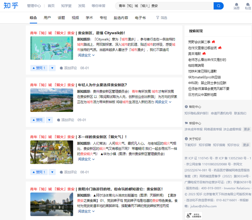Open 下载知乎 link
This screenshot has height=220, width=252.
point(190,145)
